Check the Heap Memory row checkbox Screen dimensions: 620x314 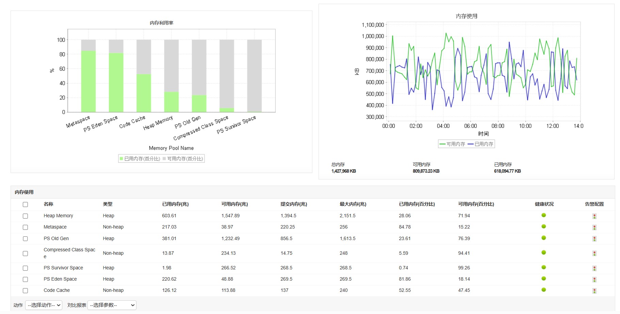coord(25,216)
